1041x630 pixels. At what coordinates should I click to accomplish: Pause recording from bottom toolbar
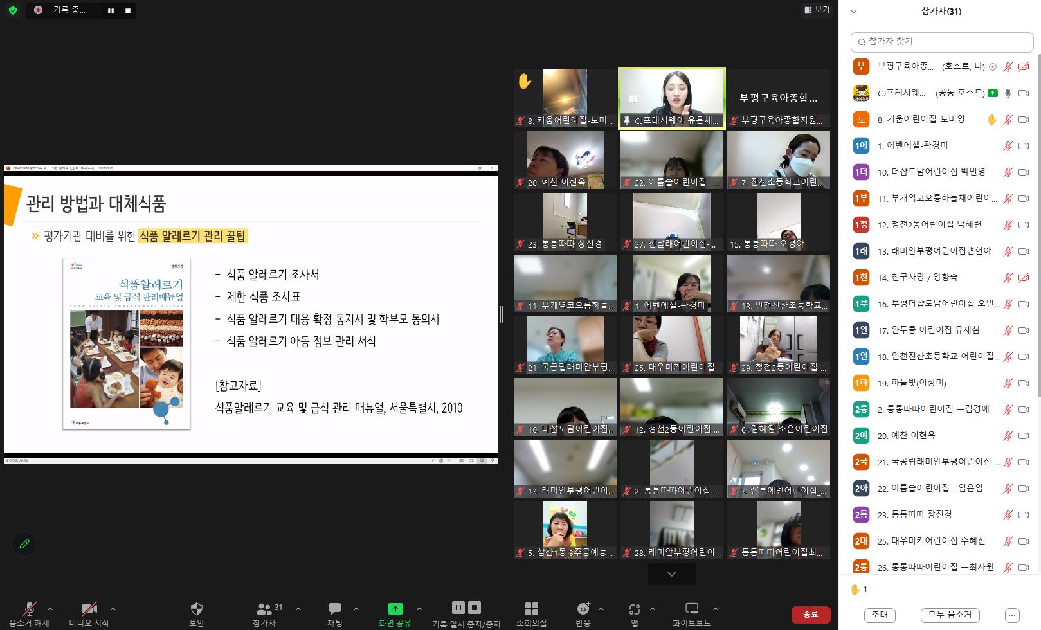pos(458,607)
